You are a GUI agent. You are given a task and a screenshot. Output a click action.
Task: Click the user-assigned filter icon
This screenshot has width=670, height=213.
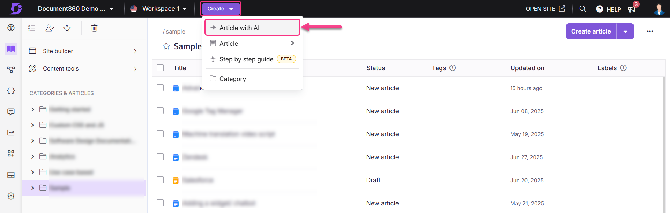click(x=50, y=28)
